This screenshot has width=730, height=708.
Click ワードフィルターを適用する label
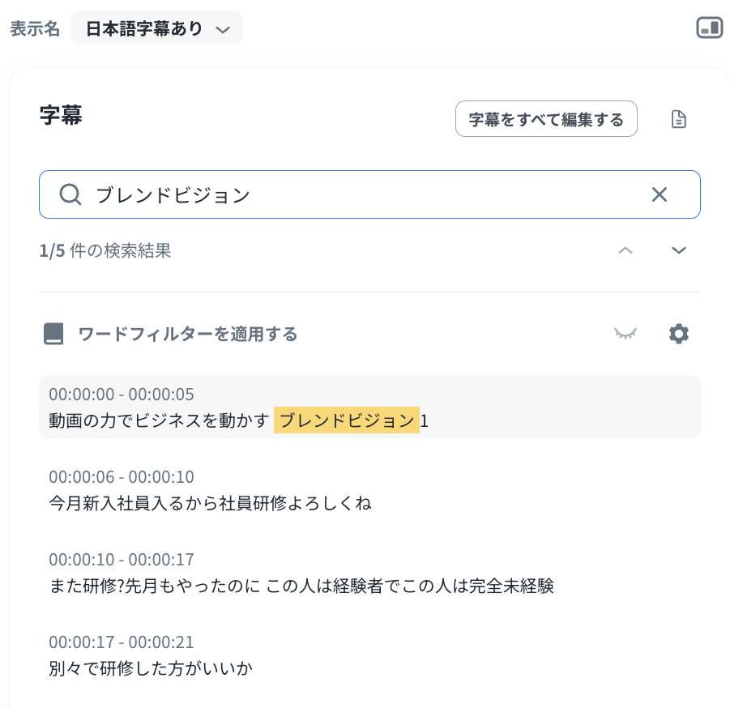point(187,334)
